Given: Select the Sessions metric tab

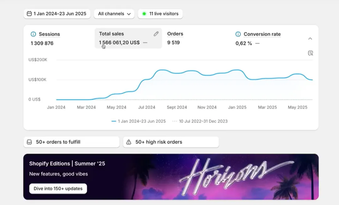Looking at the screenshot, I should tap(49, 34).
